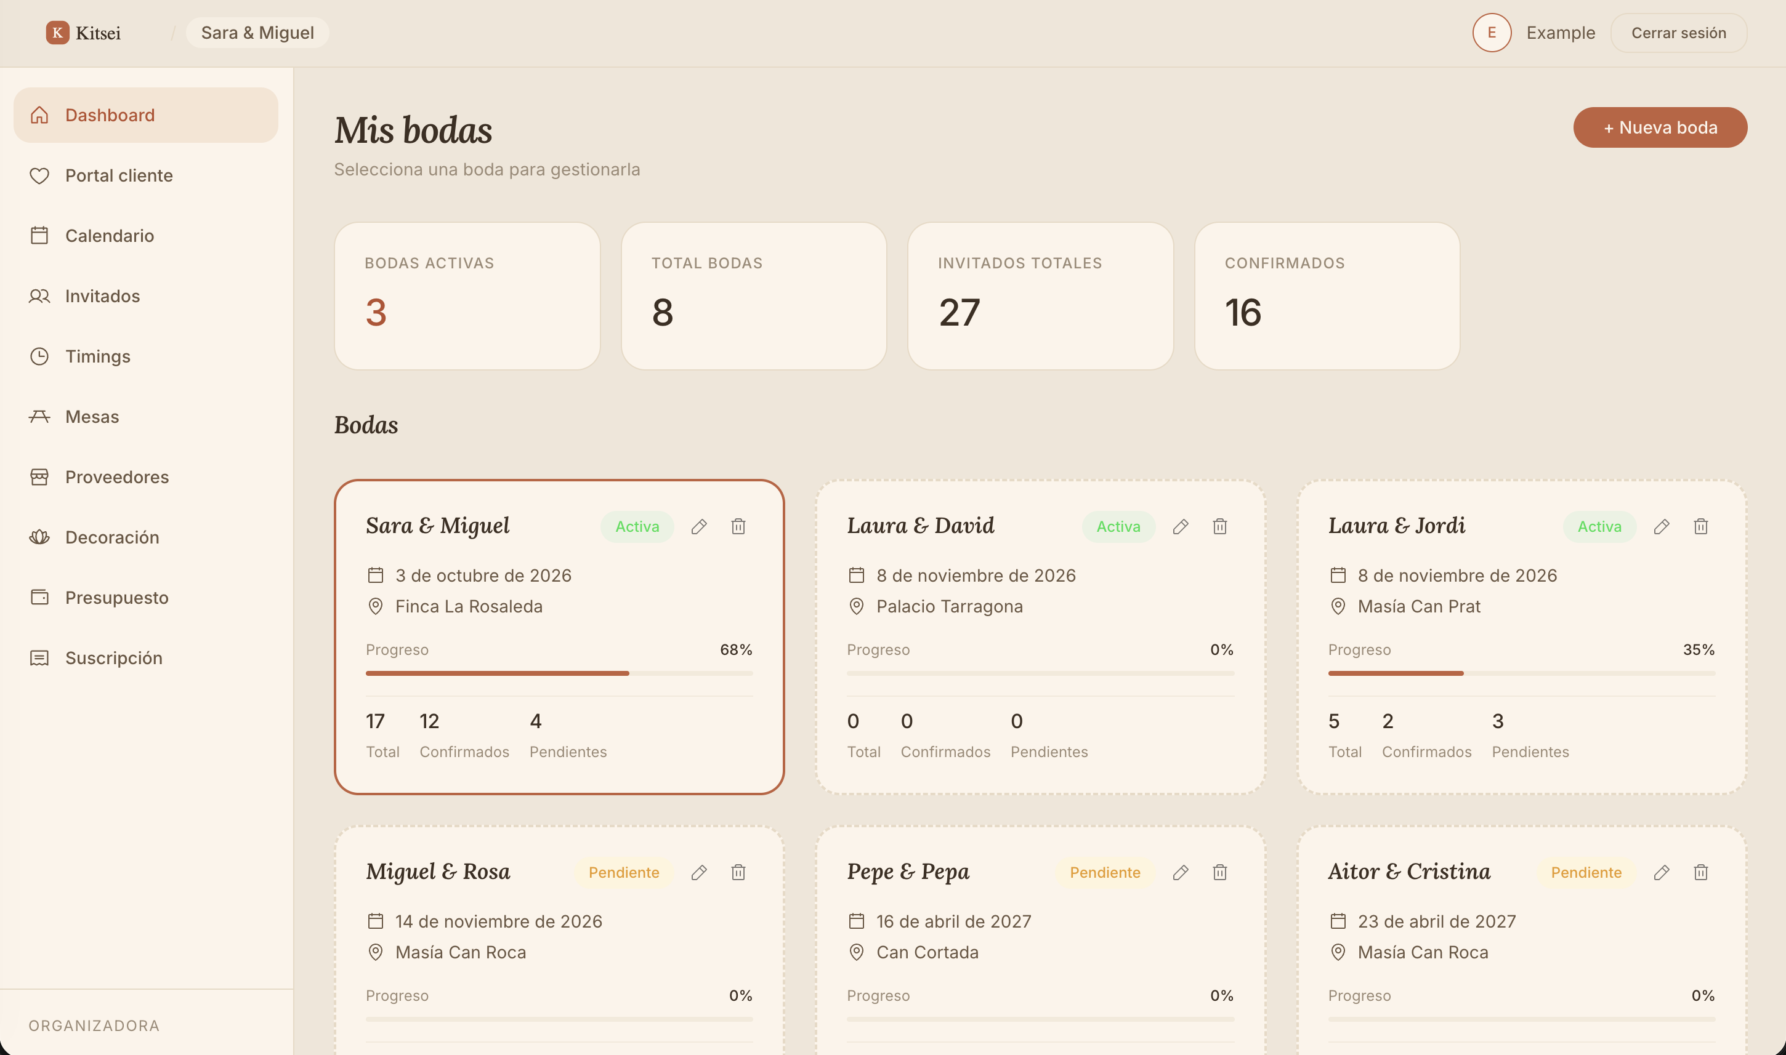Edit the Laura & David wedding
The width and height of the screenshot is (1786, 1055).
pos(1181,527)
